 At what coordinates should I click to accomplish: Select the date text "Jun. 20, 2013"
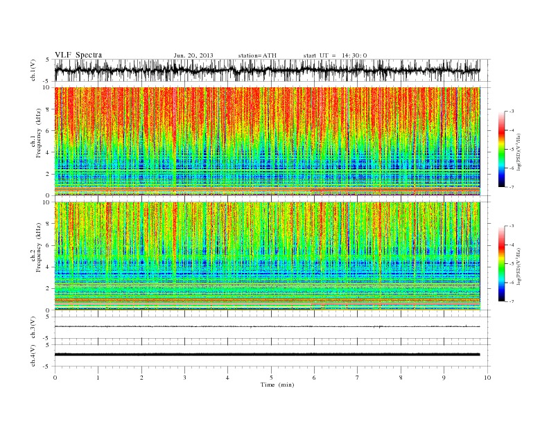pos(193,55)
